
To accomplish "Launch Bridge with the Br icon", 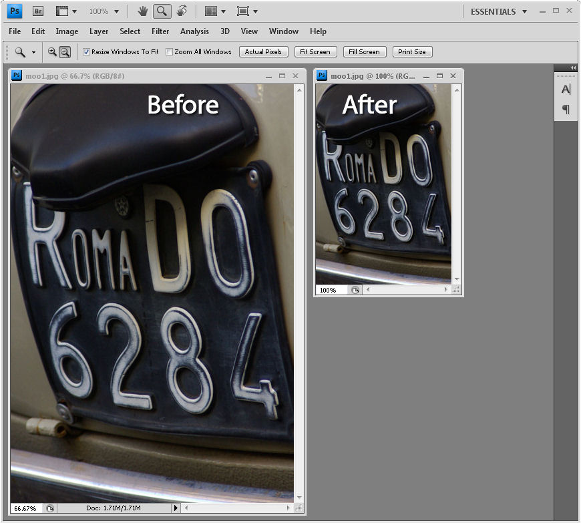I will tap(38, 11).
